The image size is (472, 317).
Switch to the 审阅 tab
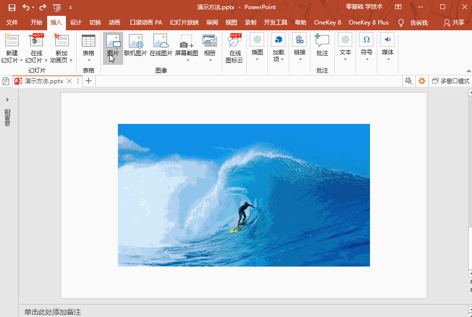212,23
